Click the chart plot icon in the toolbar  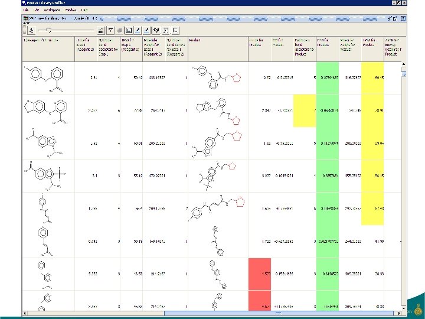point(129,30)
